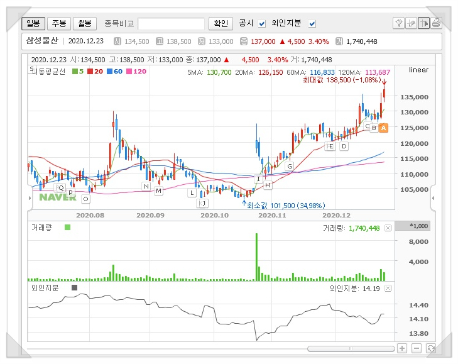Select the drawing pencil tool
This screenshot has height=364, width=458.
click(412, 23)
